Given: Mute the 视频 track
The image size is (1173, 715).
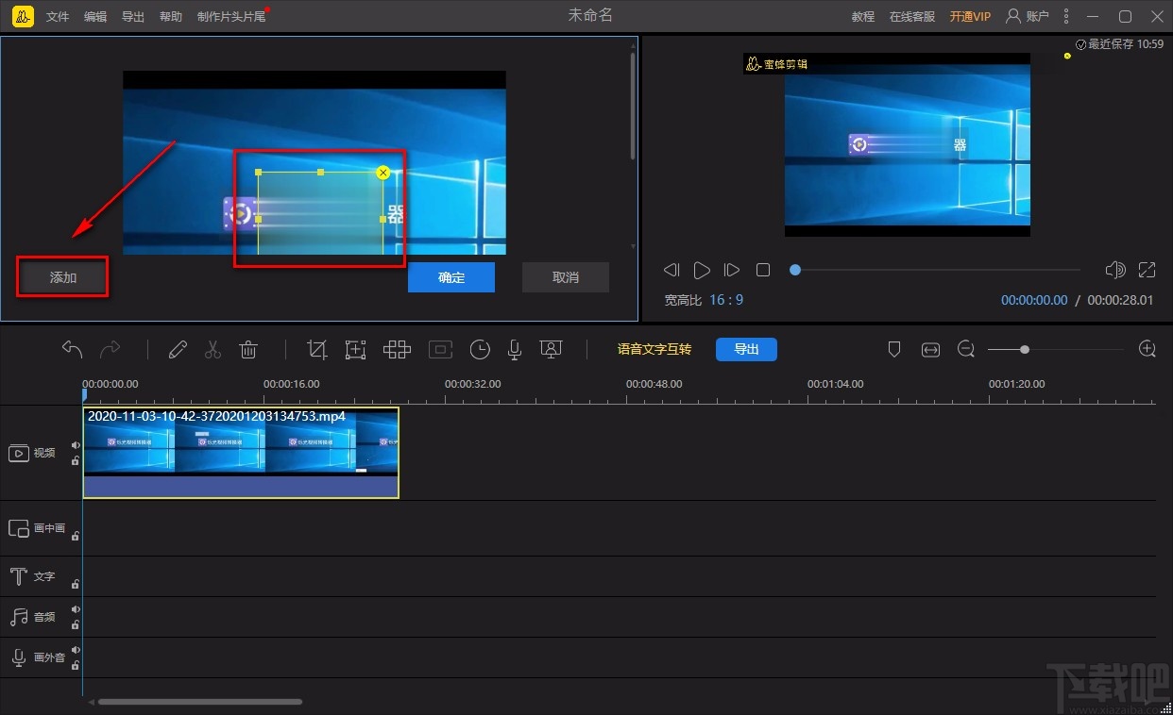Looking at the screenshot, I should 76,446.
